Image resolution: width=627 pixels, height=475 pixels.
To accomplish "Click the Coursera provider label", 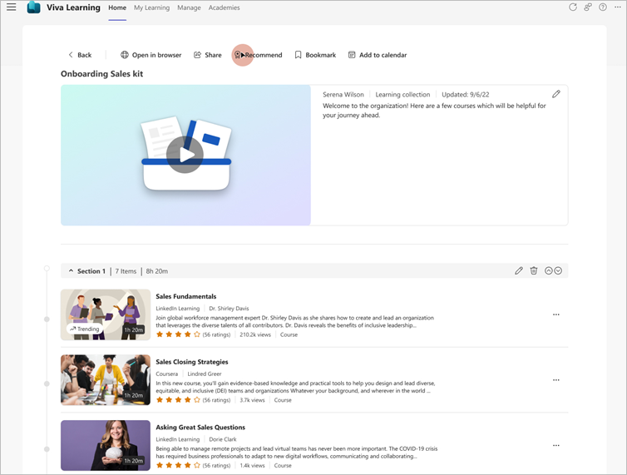I will 167,374.
